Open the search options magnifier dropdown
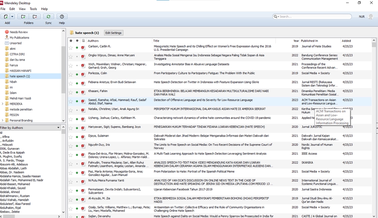378x218 pixels. pos(276,17)
